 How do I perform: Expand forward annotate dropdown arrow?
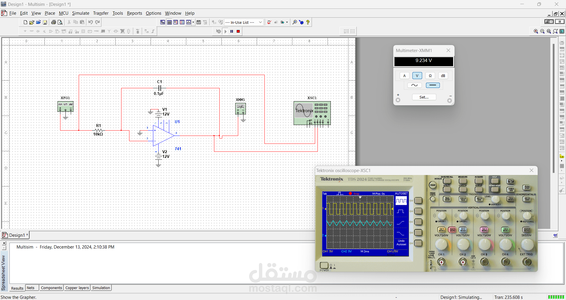coord(287,22)
